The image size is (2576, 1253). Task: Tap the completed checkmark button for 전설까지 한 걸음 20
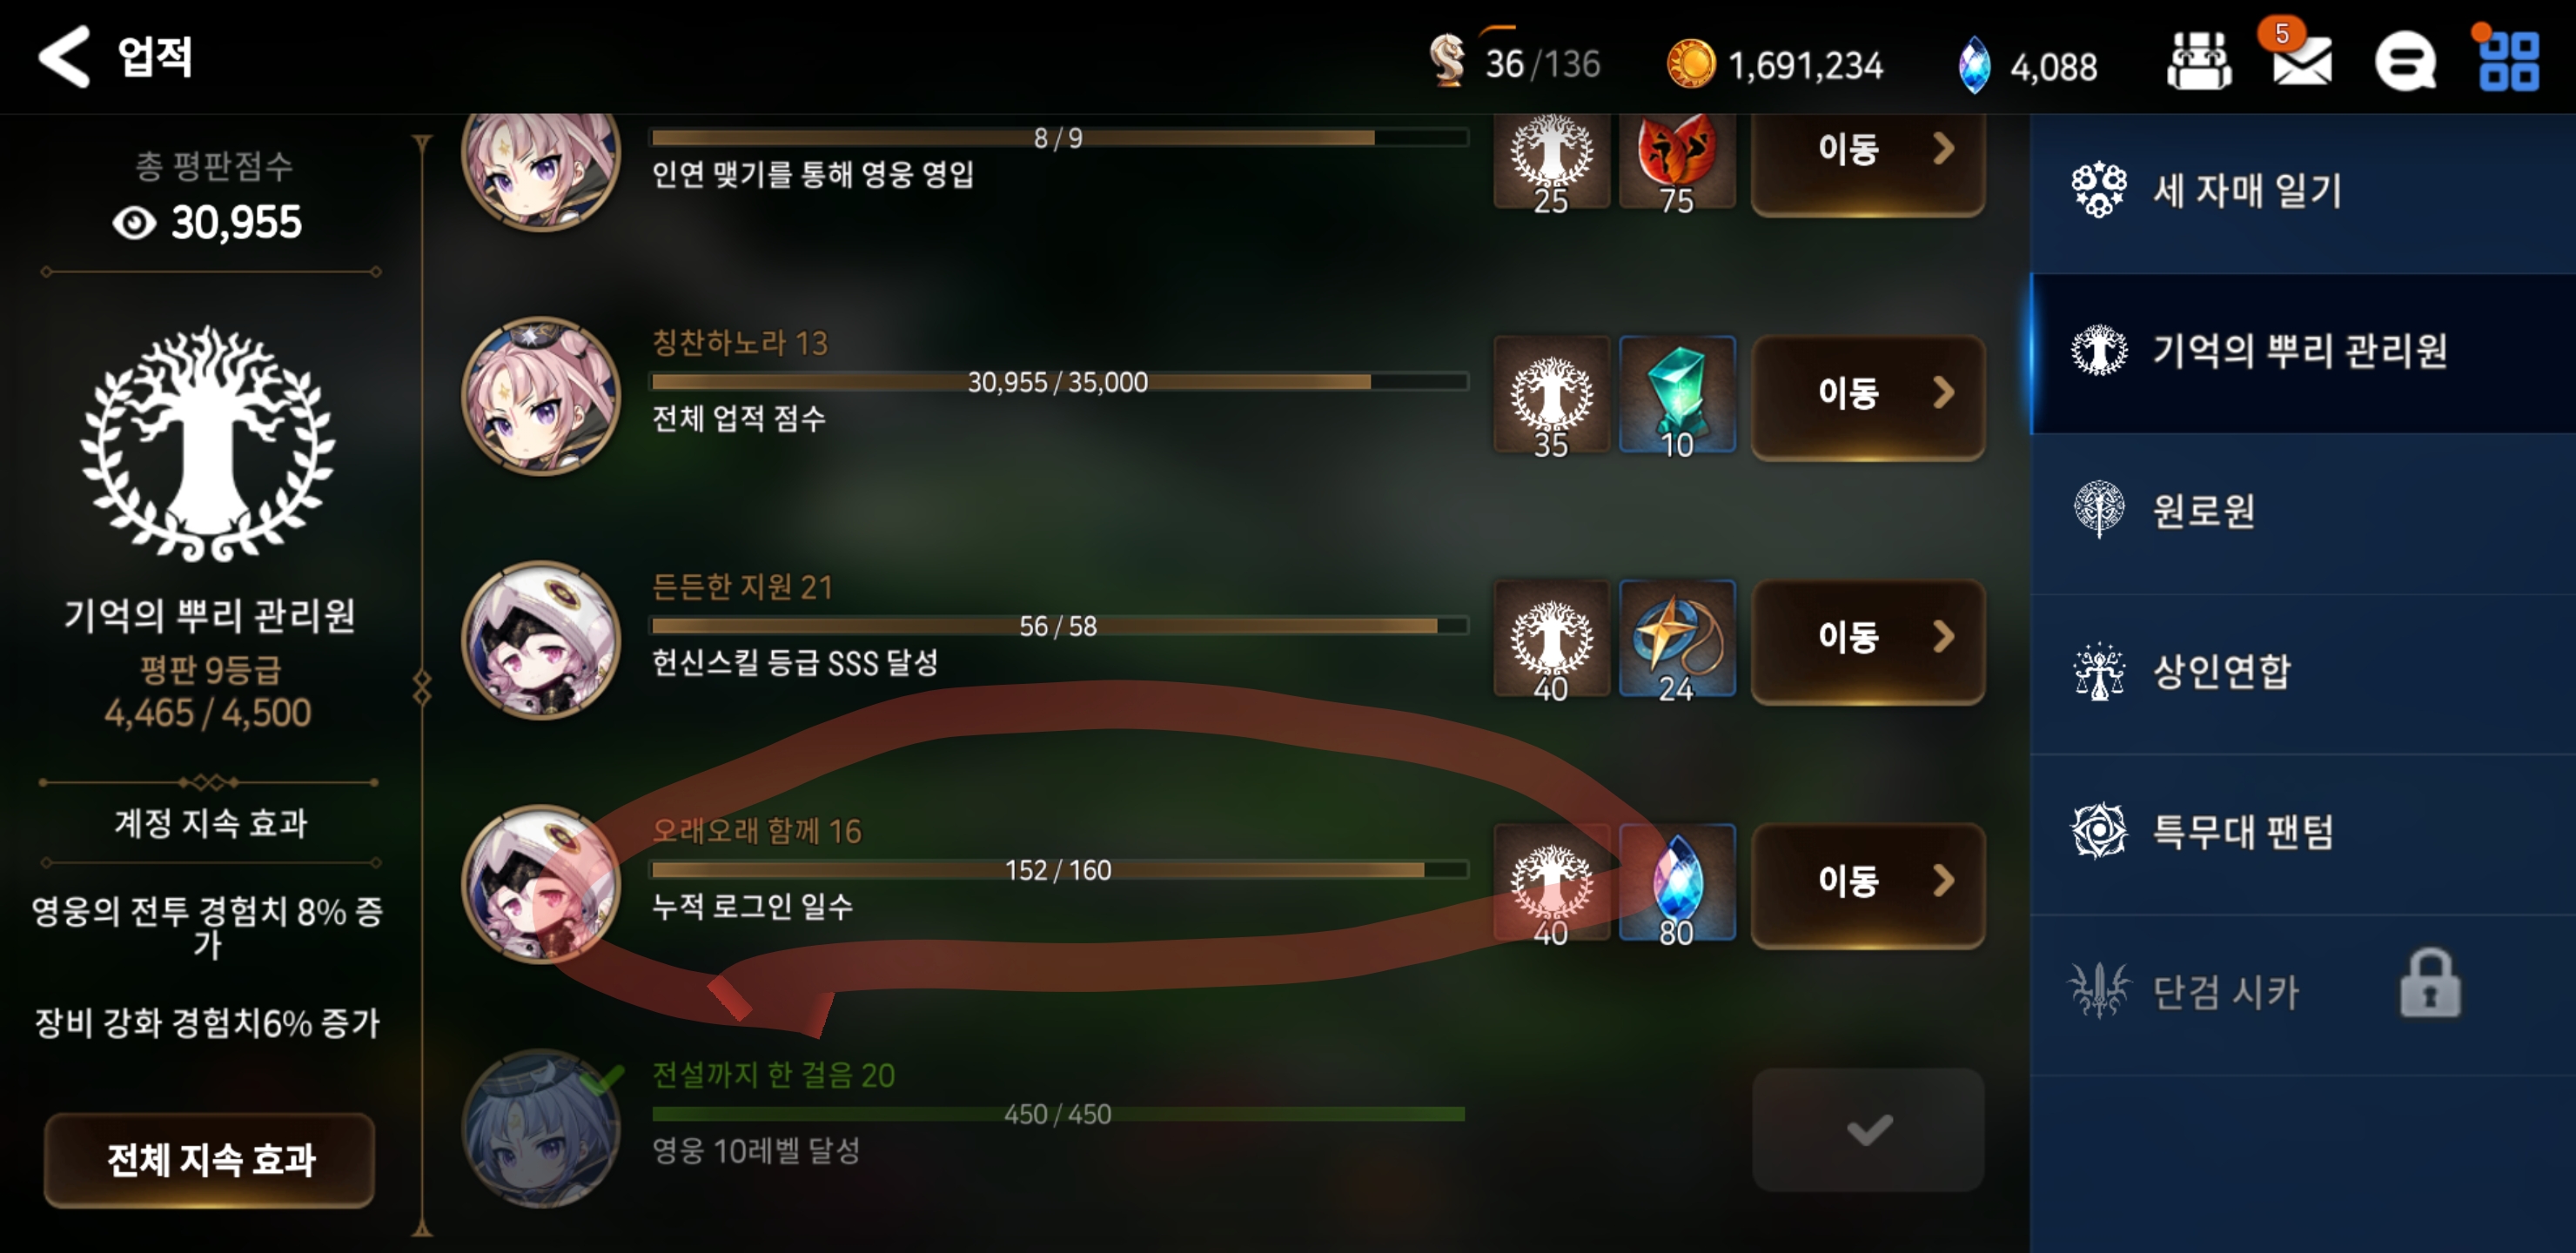tap(1868, 1129)
